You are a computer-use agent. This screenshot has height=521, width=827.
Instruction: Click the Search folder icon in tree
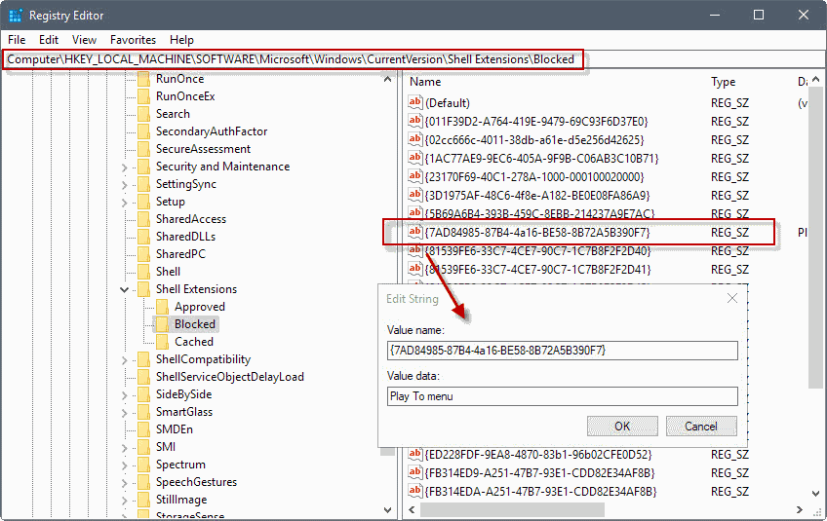(143, 114)
